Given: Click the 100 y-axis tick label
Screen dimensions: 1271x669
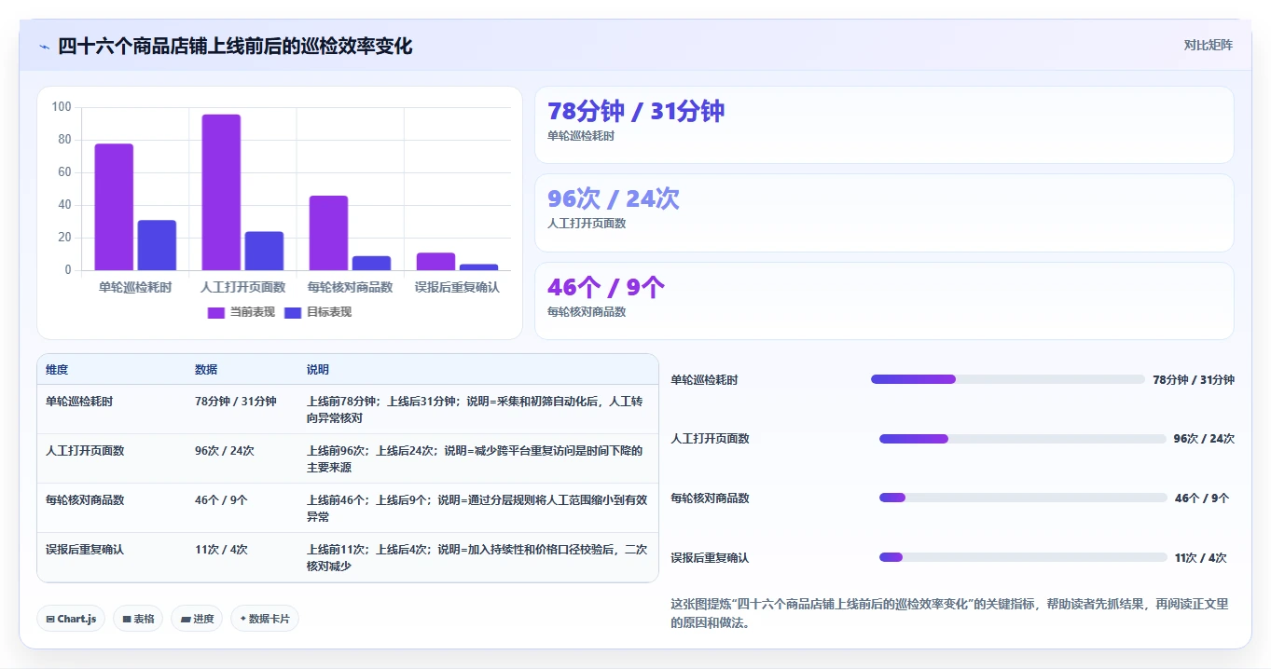Looking at the screenshot, I should click(x=62, y=107).
